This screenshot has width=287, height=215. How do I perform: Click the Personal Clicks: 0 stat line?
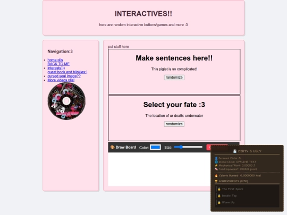click(x=227, y=158)
